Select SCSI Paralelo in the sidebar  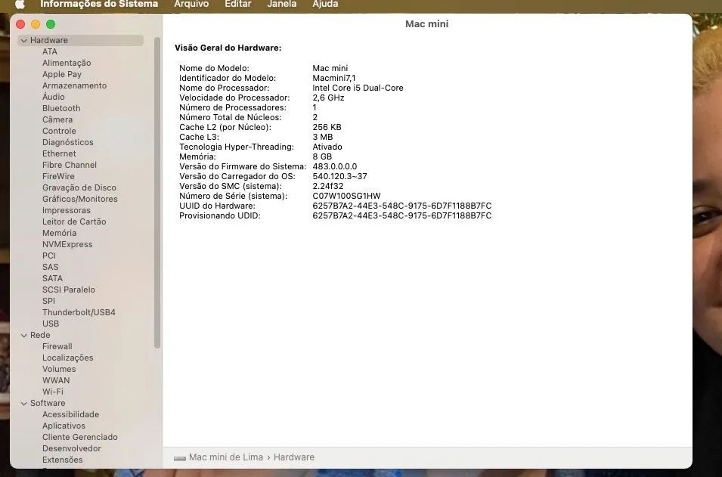coord(69,290)
